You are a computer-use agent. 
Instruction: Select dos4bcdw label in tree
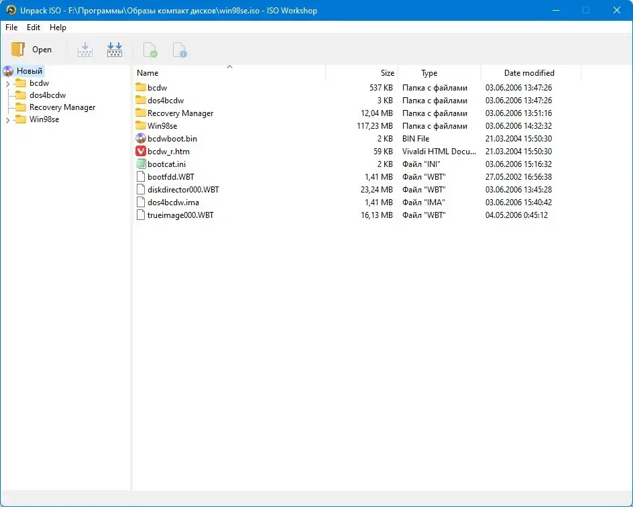pos(48,95)
